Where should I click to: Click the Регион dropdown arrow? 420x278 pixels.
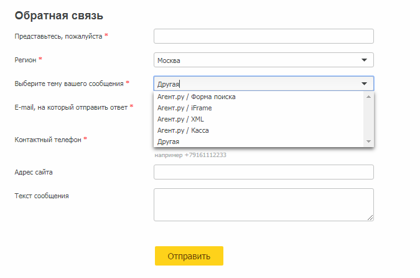click(x=364, y=60)
